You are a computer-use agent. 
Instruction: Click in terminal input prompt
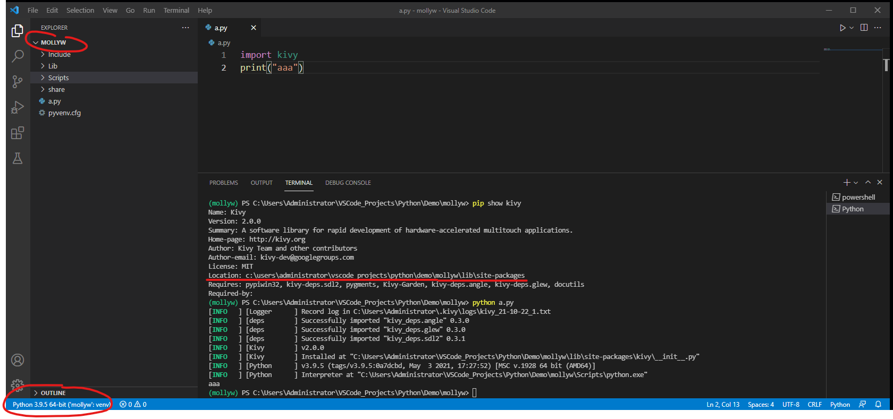[475, 392]
